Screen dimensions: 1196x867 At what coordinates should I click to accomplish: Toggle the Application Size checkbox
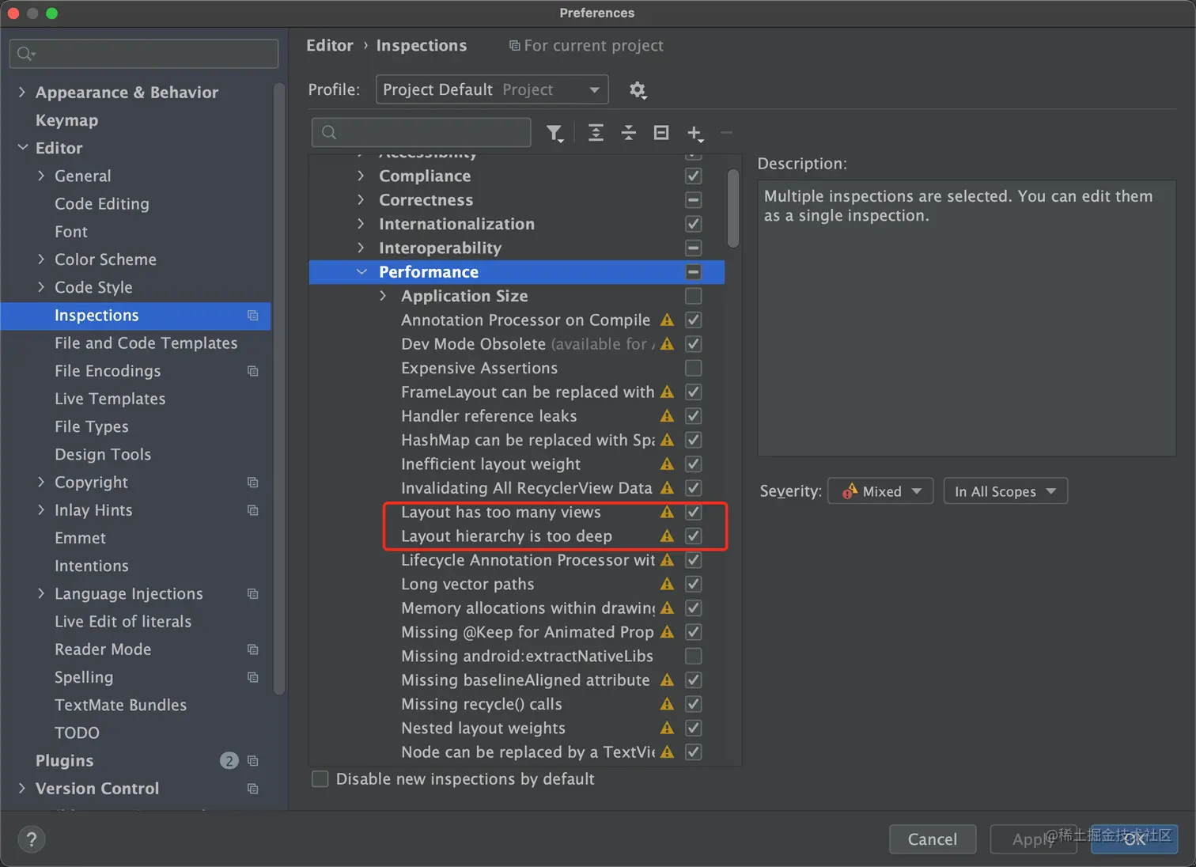click(x=694, y=296)
